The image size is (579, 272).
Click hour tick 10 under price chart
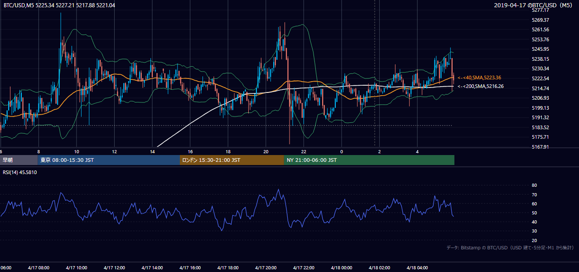(x=77, y=151)
